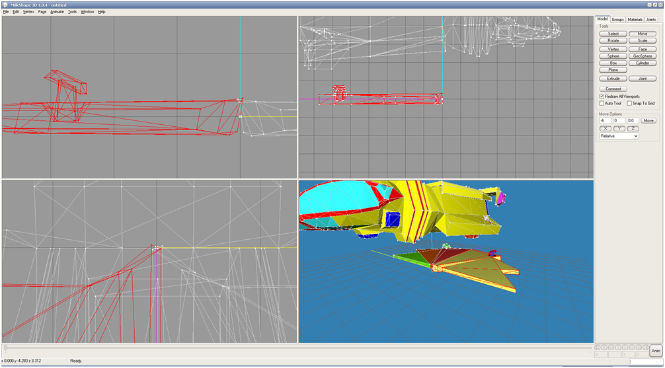This screenshot has height=368, width=665.
Task: Click the Y move value field showing 0
Action: coord(619,121)
